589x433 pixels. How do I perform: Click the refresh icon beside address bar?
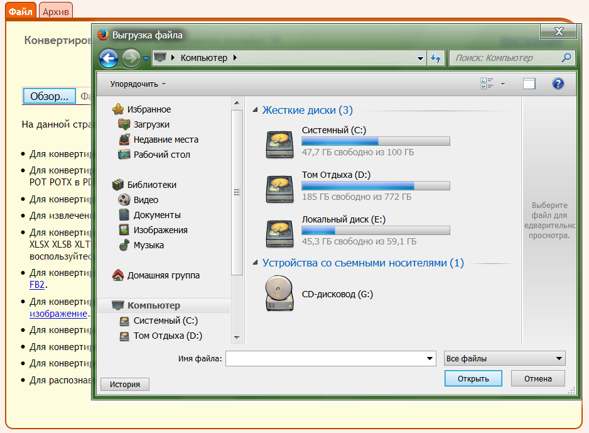436,58
